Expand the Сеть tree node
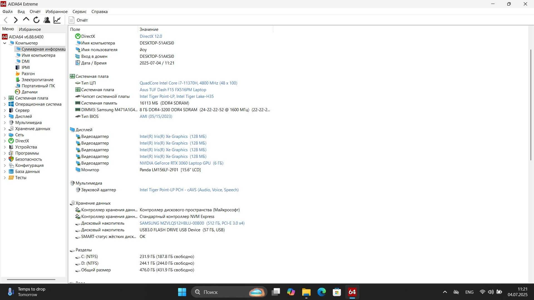 click(5, 135)
